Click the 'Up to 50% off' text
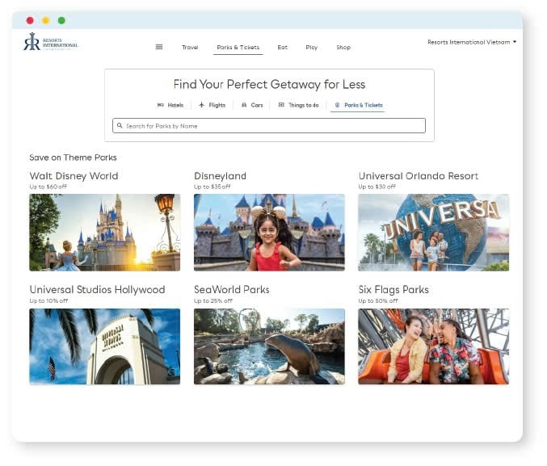Screen dimensions: 547x466 coord(378,300)
